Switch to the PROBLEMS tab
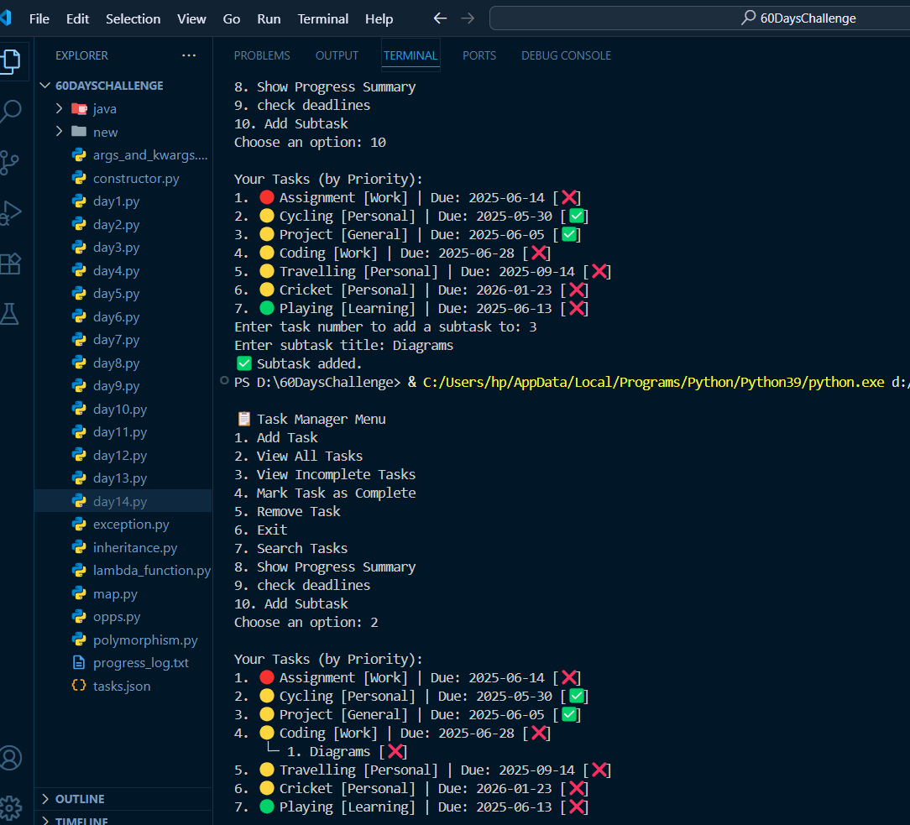Screen dimensions: 910x825 (262, 55)
